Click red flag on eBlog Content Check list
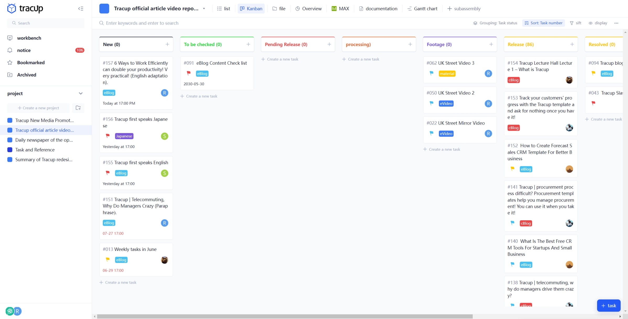The height and width of the screenshot is (319, 628). click(189, 73)
